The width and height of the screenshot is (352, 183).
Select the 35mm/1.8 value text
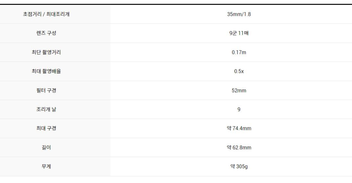[x=239, y=14]
